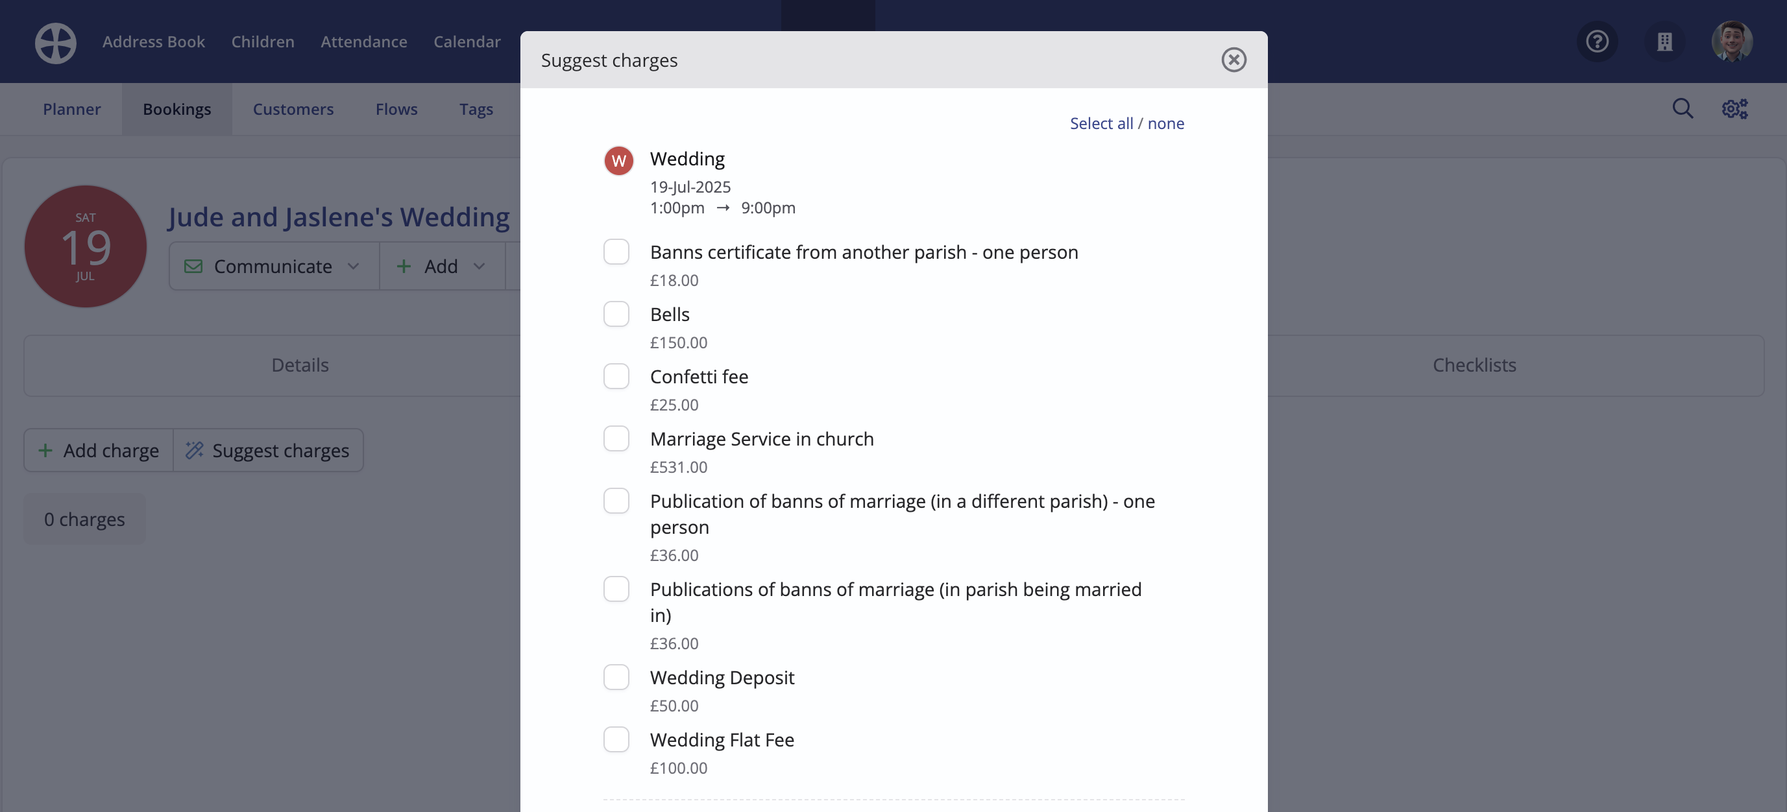Click the Confetti fee label

click(699, 377)
